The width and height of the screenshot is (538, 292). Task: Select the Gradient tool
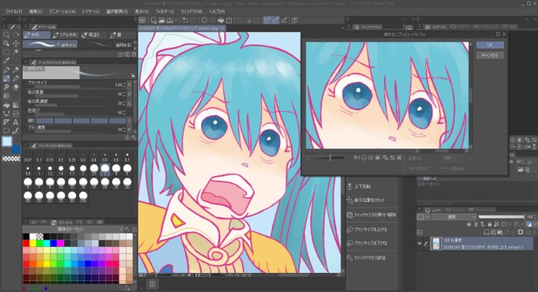[x=16, y=105]
